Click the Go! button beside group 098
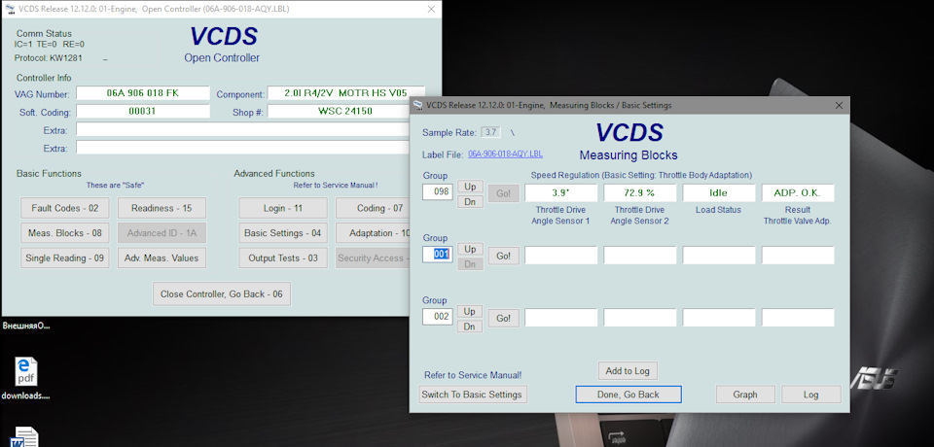 coord(503,193)
